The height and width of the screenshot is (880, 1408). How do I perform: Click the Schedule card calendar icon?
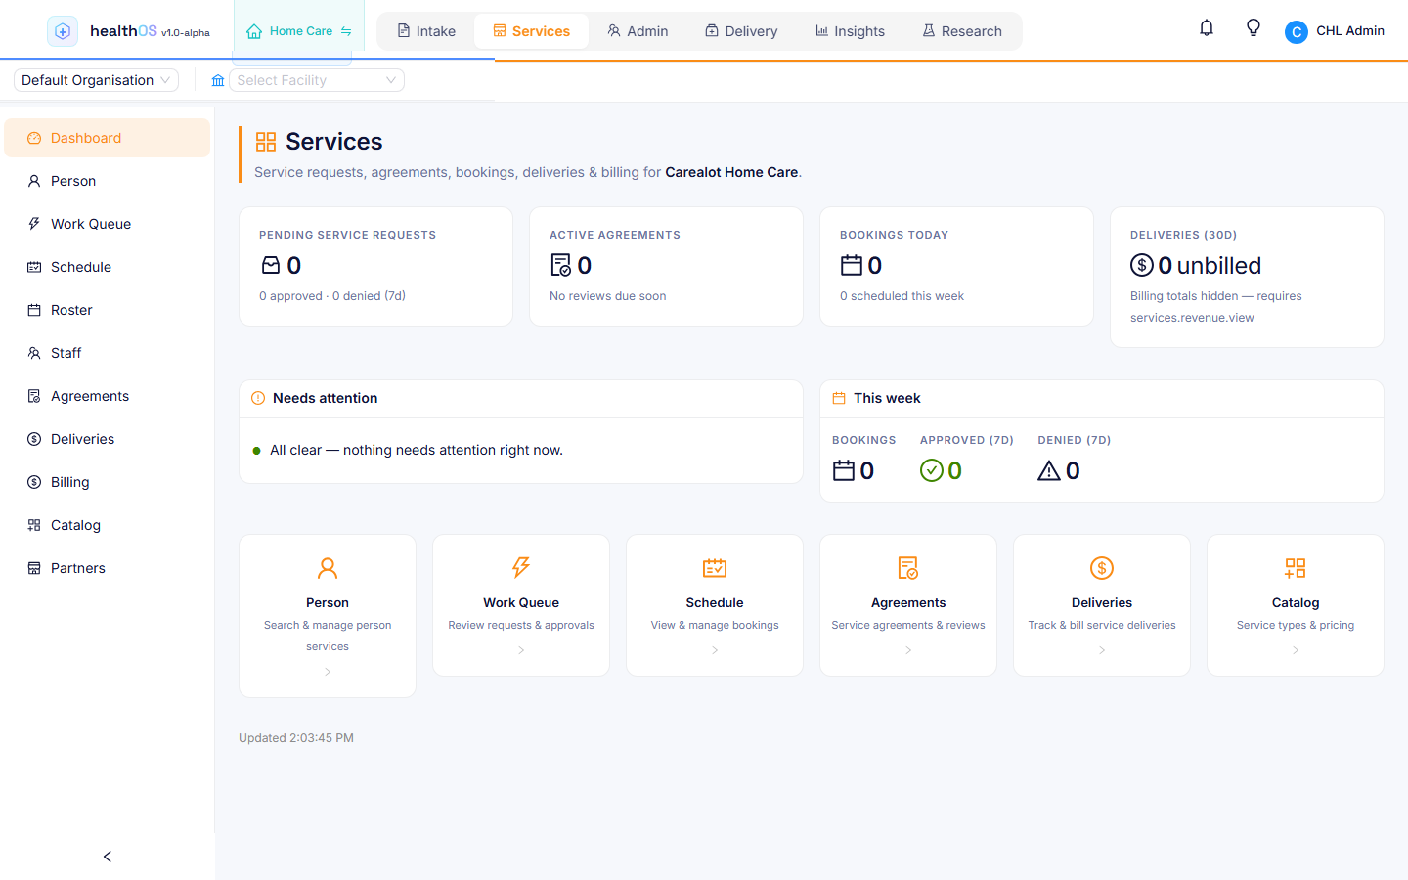point(715,568)
